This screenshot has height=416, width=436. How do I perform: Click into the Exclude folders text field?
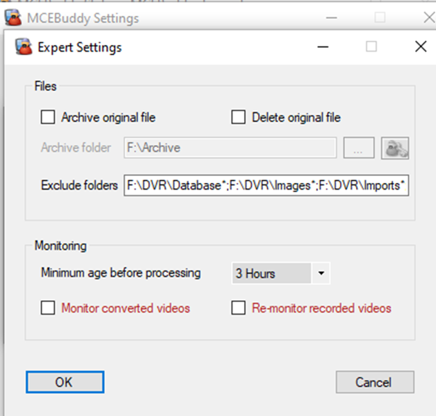click(x=266, y=186)
